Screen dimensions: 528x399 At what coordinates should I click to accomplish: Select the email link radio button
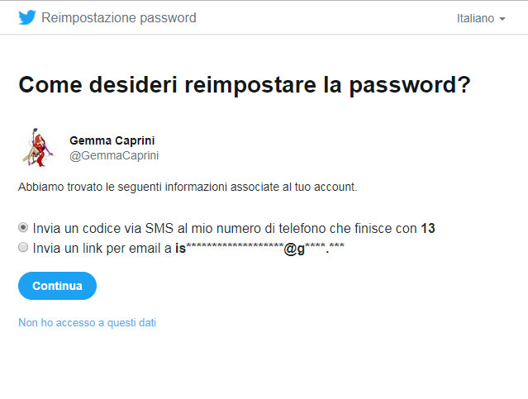(x=23, y=248)
